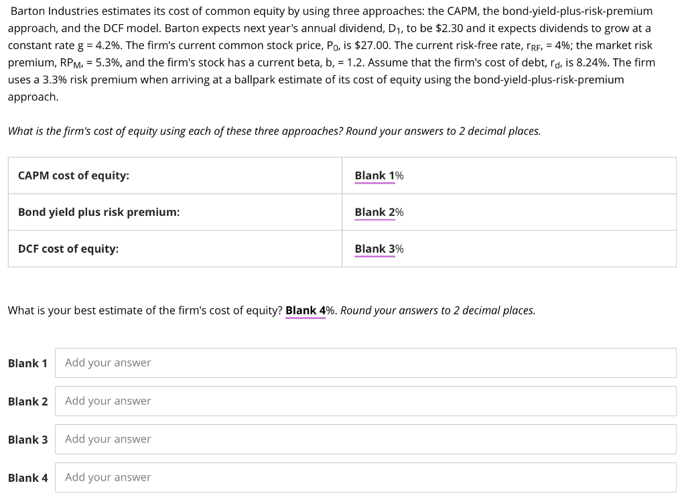This screenshot has height=502, width=686.
Task: Click the Add your answer placeholder for Blank 1
Action: tap(107, 363)
